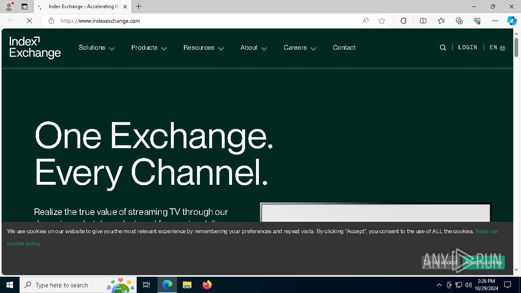Open Settings and more ellipsis menu
Screen dimensions: 521x293
495,21
